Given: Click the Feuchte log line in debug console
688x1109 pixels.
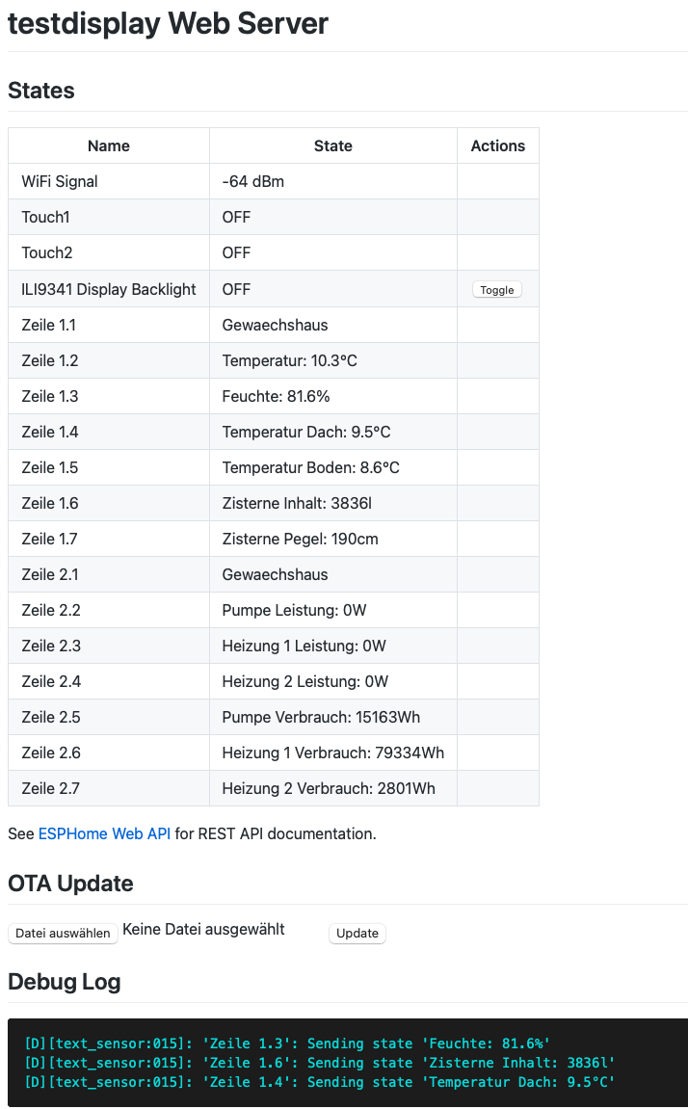Looking at the screenshot, I should pyautogui.click(x=287, y=1043).
